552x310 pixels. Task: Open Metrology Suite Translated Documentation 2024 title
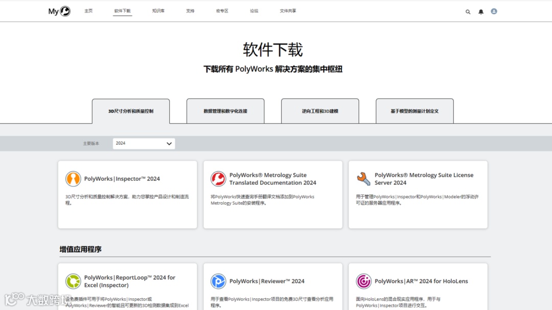pyautogui.click(x=273, y=179)
